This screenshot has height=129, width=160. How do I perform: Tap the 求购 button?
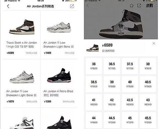149,6
